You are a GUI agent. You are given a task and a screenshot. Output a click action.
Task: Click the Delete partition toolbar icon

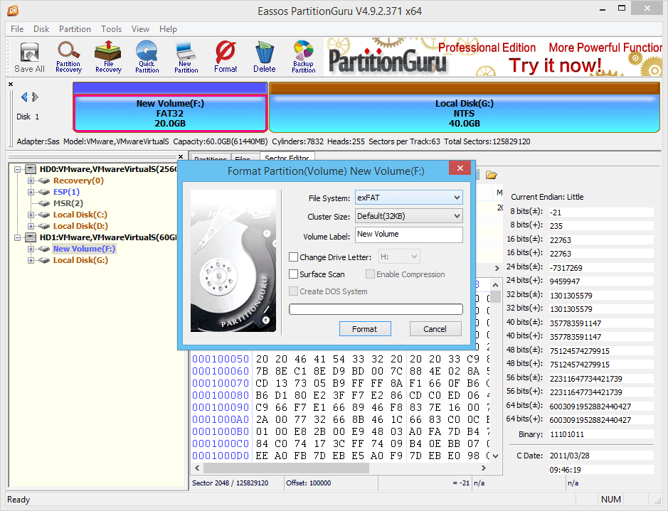[x=265, y=58]
